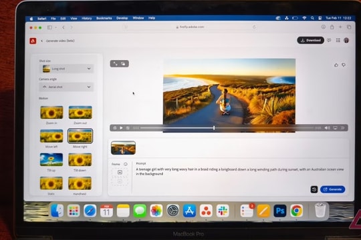Open the Develop menu
Viewport: 361px width, 240px height.
tap(122, 18)
